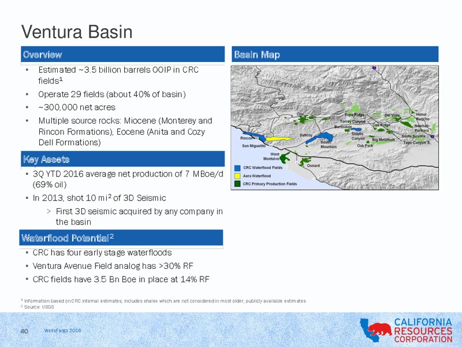462x347 pixels.
Task: Click the 'South Mountain' map label
Action: coord(328,144)
